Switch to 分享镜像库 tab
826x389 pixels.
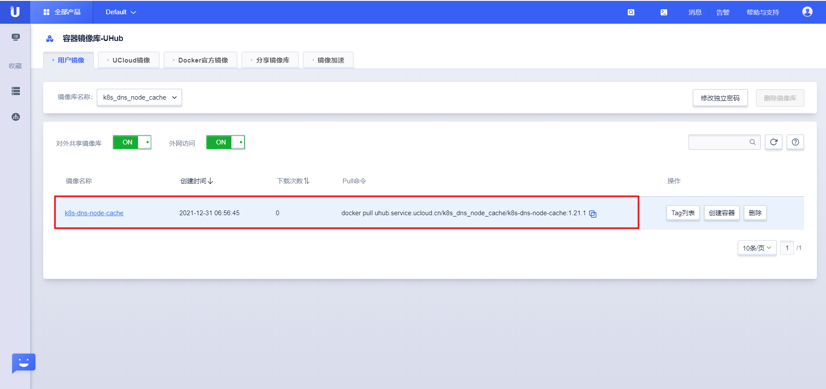[270, 60]
